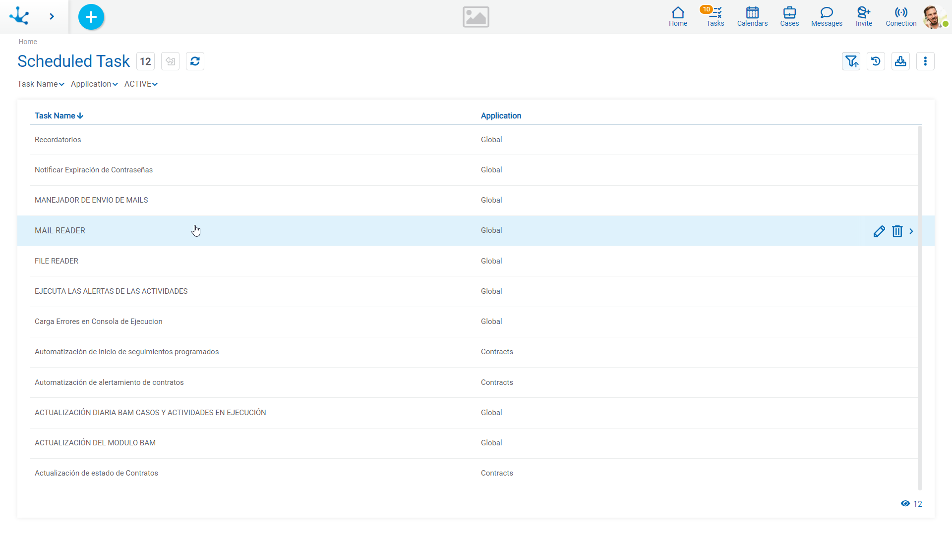Expand sidebar menu with chevron arrow
Screen dimensions: 952x535
point(52,17)
